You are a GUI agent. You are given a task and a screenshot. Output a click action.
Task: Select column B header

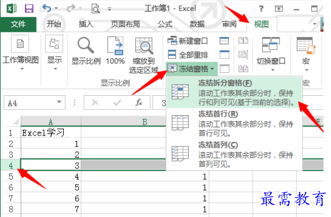click(145, 122)
